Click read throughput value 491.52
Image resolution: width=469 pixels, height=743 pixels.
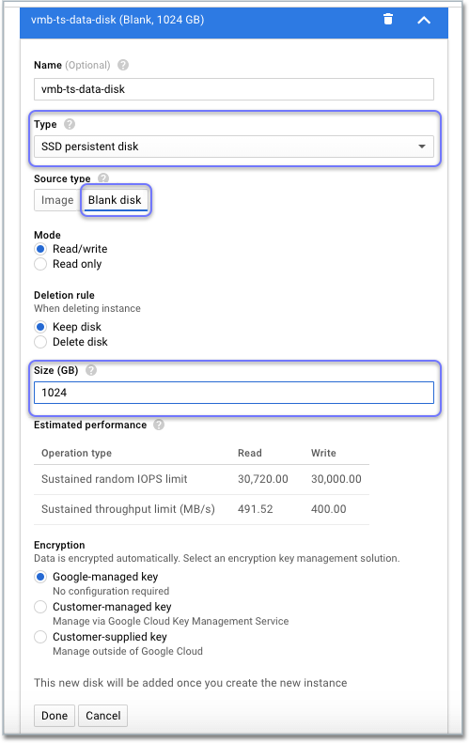255,509
